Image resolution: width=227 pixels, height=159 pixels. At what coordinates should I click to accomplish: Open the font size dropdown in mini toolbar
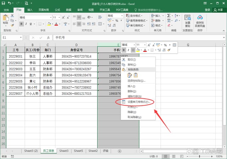click(145, 45)
